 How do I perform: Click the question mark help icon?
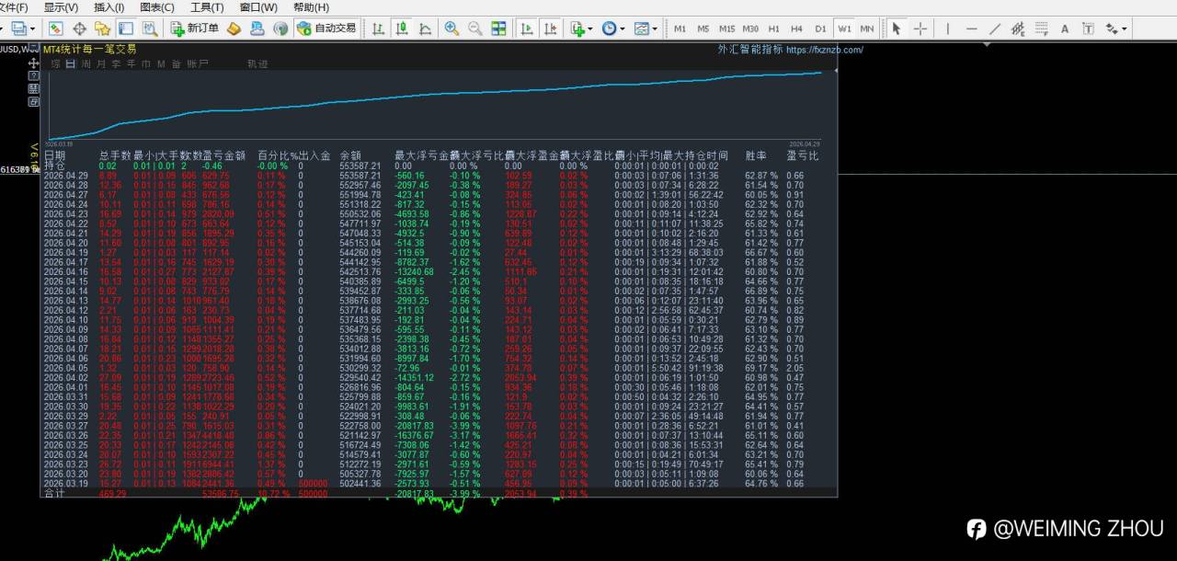pyautogui.click(x=34, y=76)
